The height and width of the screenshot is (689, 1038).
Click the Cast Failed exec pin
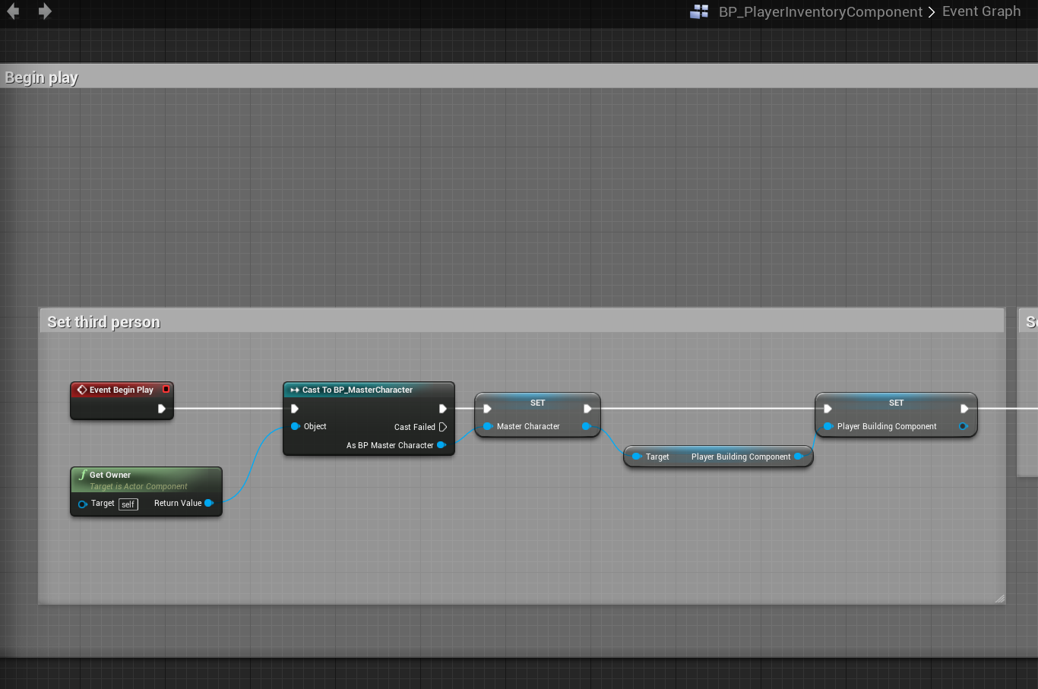[442, 427]
